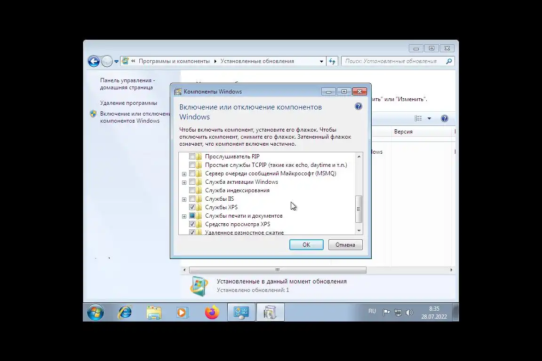Click the search field 'Поиск: Установленные обновления'
This screenshot has width=542, height=361.
[x=398, y=61]
